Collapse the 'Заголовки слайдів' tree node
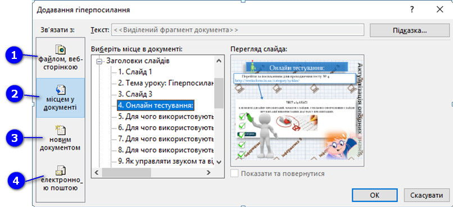Screen dimensions: 453x207 click(x=99, y=61)
